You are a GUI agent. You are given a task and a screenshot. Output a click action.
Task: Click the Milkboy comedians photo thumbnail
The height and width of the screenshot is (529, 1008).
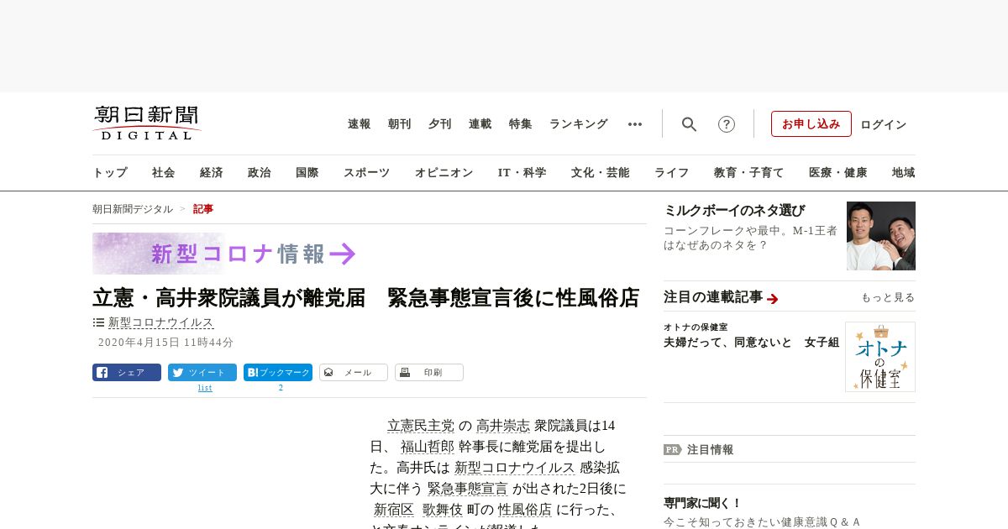coord(881,236)
